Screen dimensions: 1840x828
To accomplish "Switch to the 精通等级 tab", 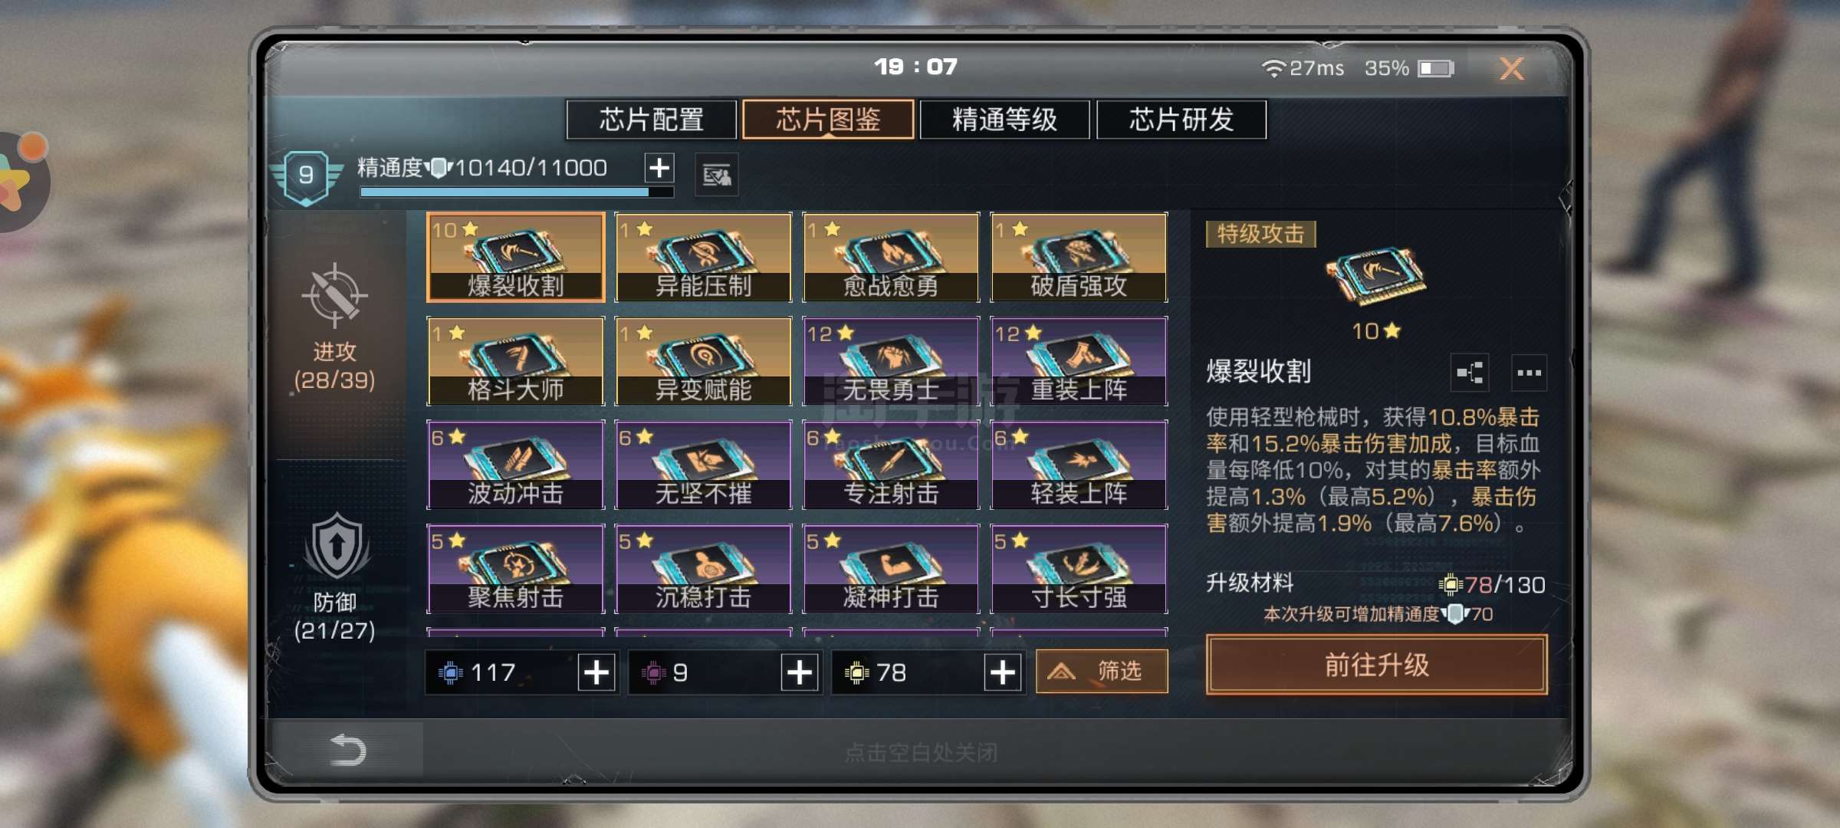I will 1004,120.
